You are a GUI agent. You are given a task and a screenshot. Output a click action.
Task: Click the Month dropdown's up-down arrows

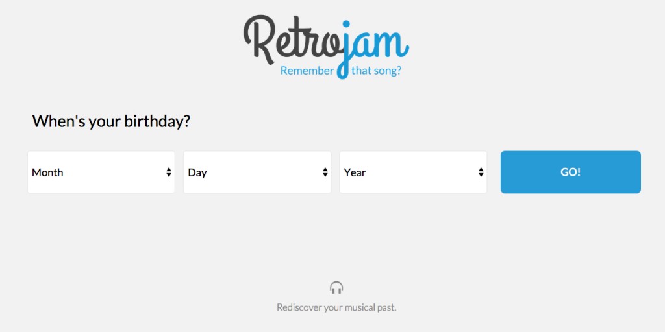click(169, 172)
